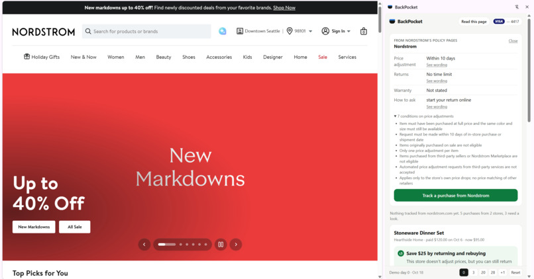The width and height of the screenshot is (534, 279).
Task: Open the shopping bag icon
Action: [363, 31]
